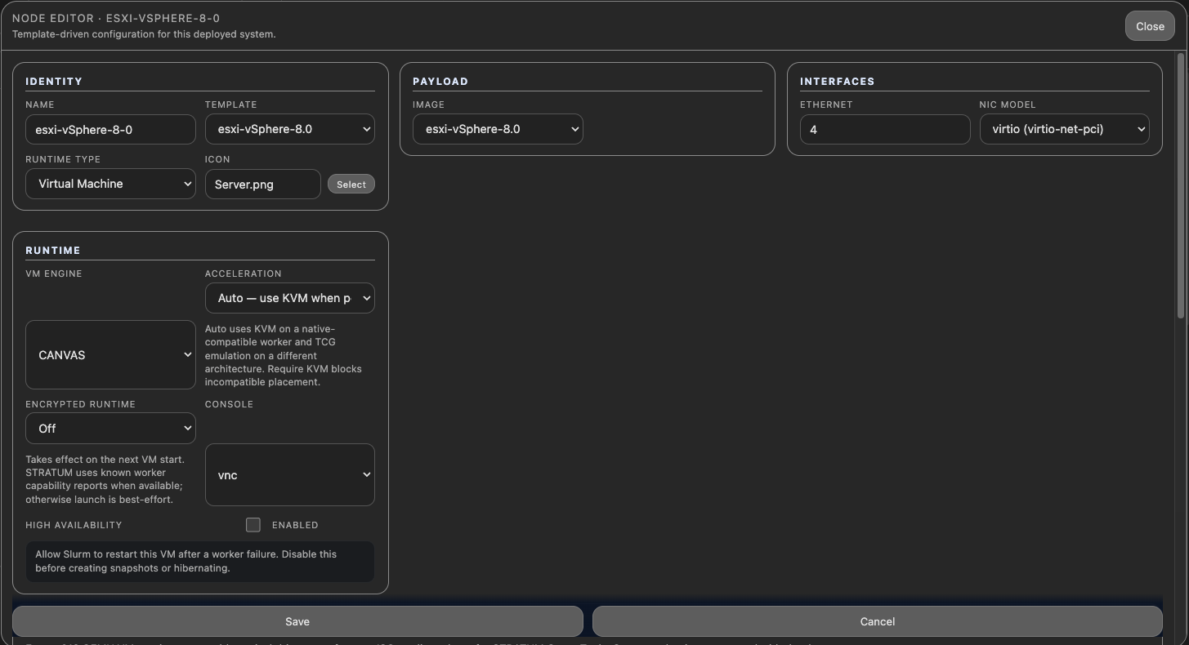This screenshot has height=645, width=1189.
Task: Click the Cancel button
Action: [878, 621]
